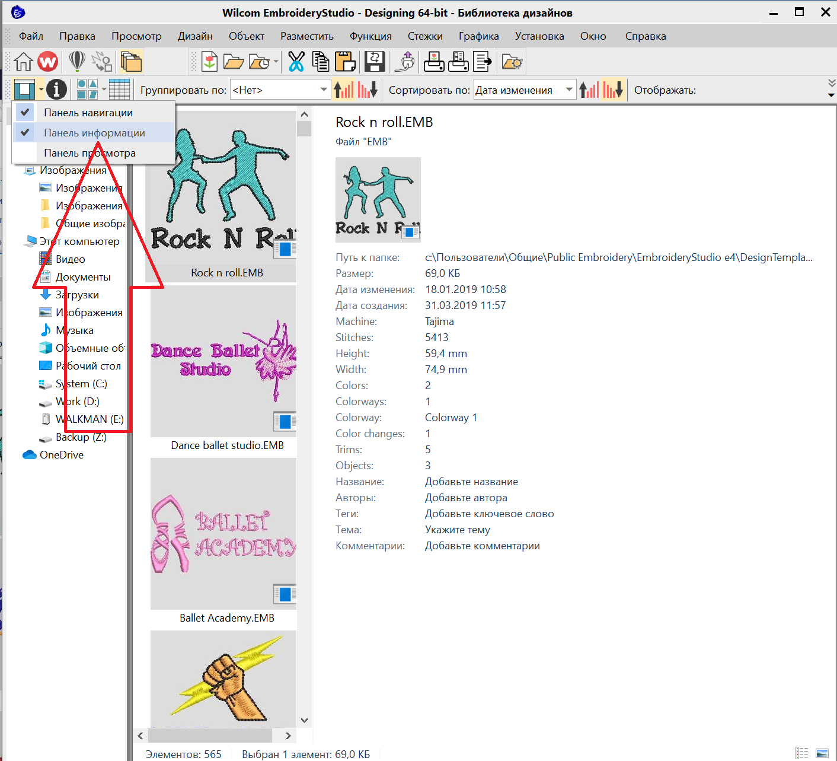Enable the Панель просмотра option
Screen dimensions: 837x761
90,153
